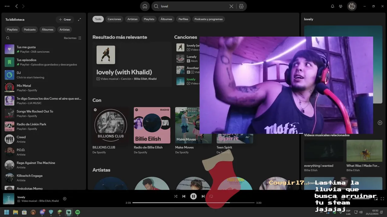The width and height of the screenshot is (387, 217).
Task: Select the Álbumes search tab
Action: pos(166,19)
